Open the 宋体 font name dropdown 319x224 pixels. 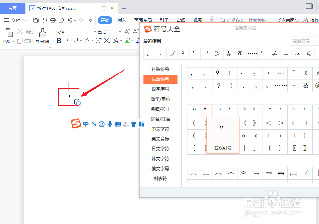(x=94, y=31)
